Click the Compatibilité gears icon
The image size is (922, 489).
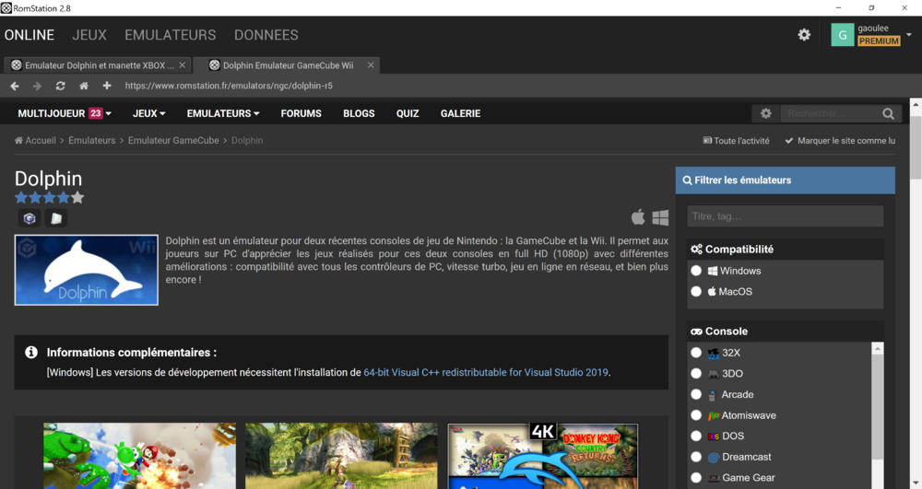pyautogui.click(x=697, y=249)
